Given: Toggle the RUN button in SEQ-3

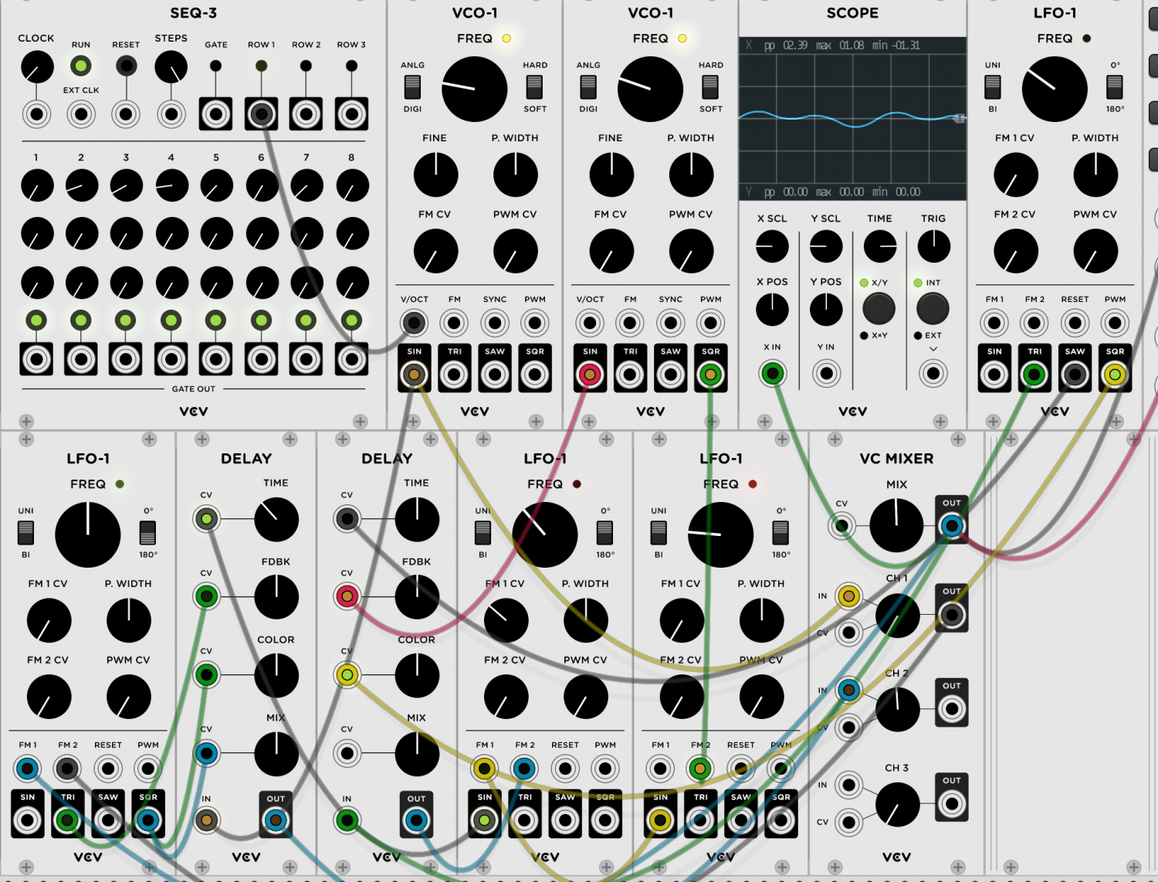Looking at the screenshot, I should pyautogui.click(x=81, y=66).
